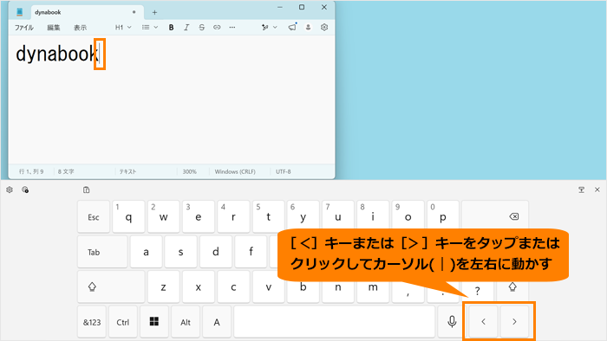Open the 編集 menu
607x341 pixels.
[x=54, y=28]
